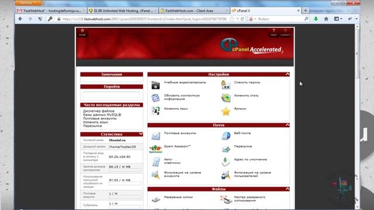The width and height of the screenshot is (374, 210).
Task: Open the Учебные видеоматериалы clapperboard icon
Action: [x=155, y=85]
